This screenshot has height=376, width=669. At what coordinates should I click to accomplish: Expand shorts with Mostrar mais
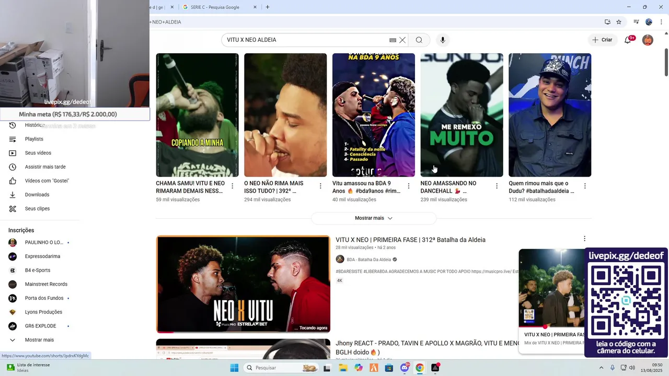[x=374, y=218]
